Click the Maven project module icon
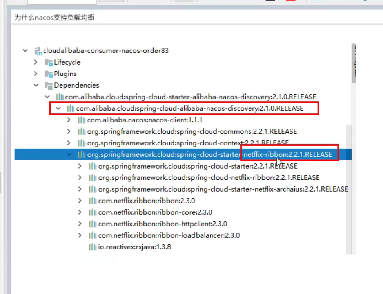This screenshot has height=294, width=383. (38, 51)
